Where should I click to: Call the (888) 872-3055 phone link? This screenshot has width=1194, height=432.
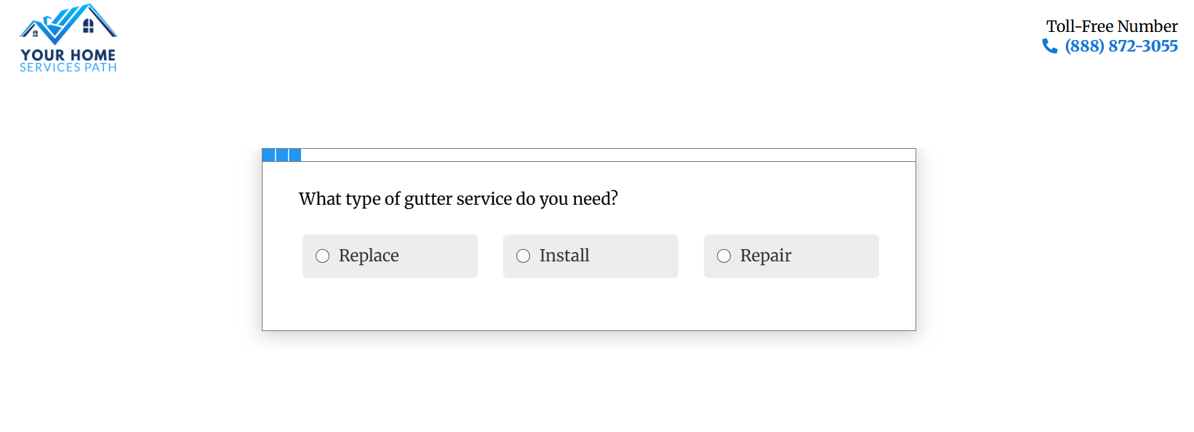tap(1121, 46)
